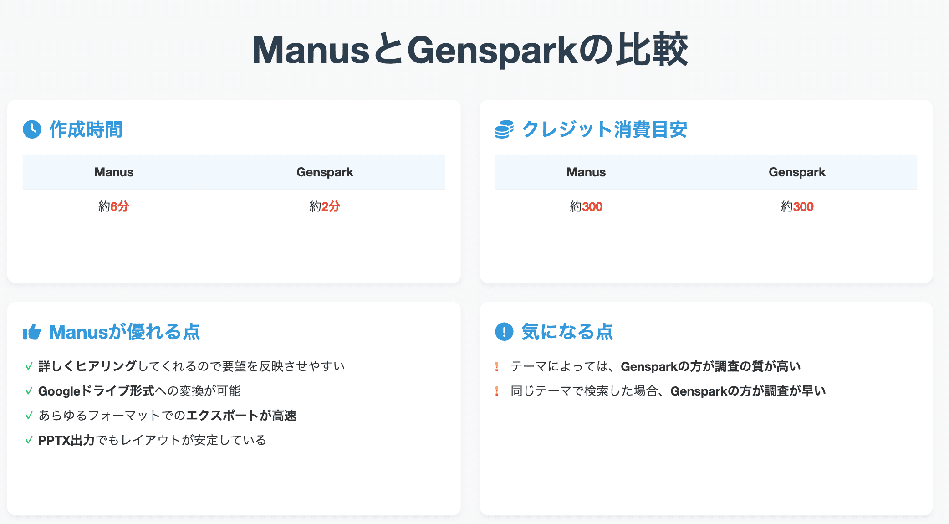The image size is (949, 524).
Task: Click the green checkmark before あらゆるフォーマット
Action: tap(29, 415)
